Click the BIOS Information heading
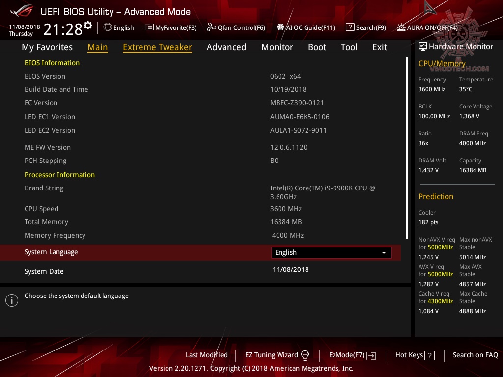Image resolution: width=503 pixels, height=377 pixels. (52, 63)
